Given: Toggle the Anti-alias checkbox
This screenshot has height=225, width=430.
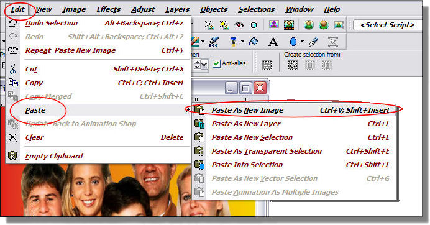Looking at the screenshot, I should pyautogui.click(x=216, y=63).
